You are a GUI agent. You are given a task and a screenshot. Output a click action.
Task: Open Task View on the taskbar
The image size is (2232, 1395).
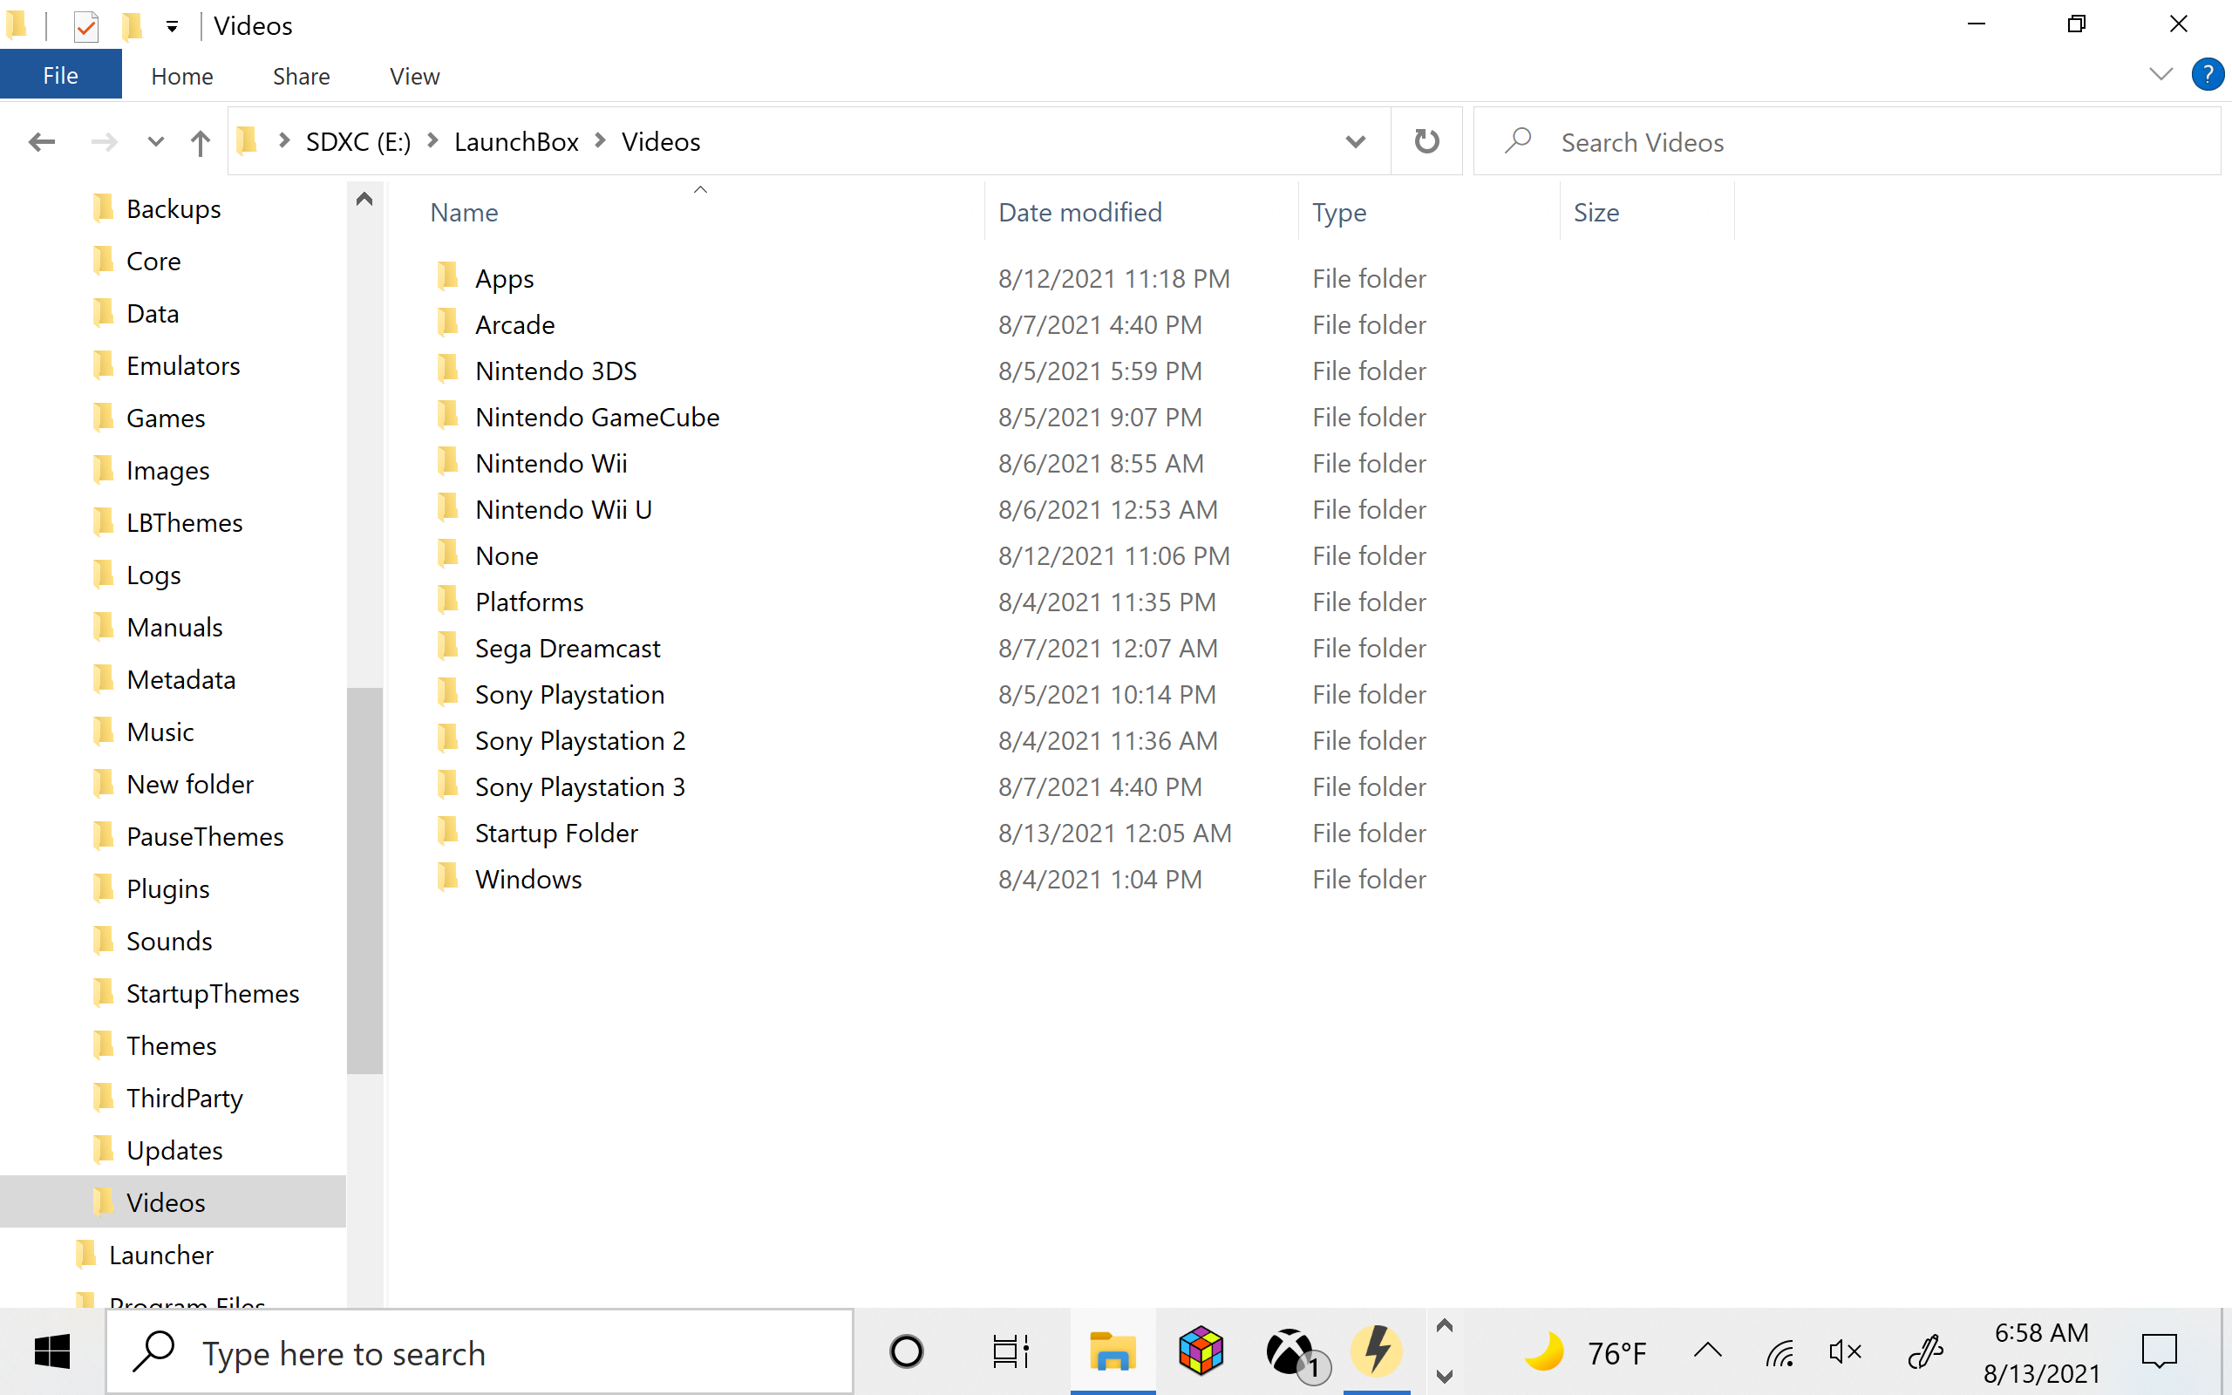click(1010, 1351)
